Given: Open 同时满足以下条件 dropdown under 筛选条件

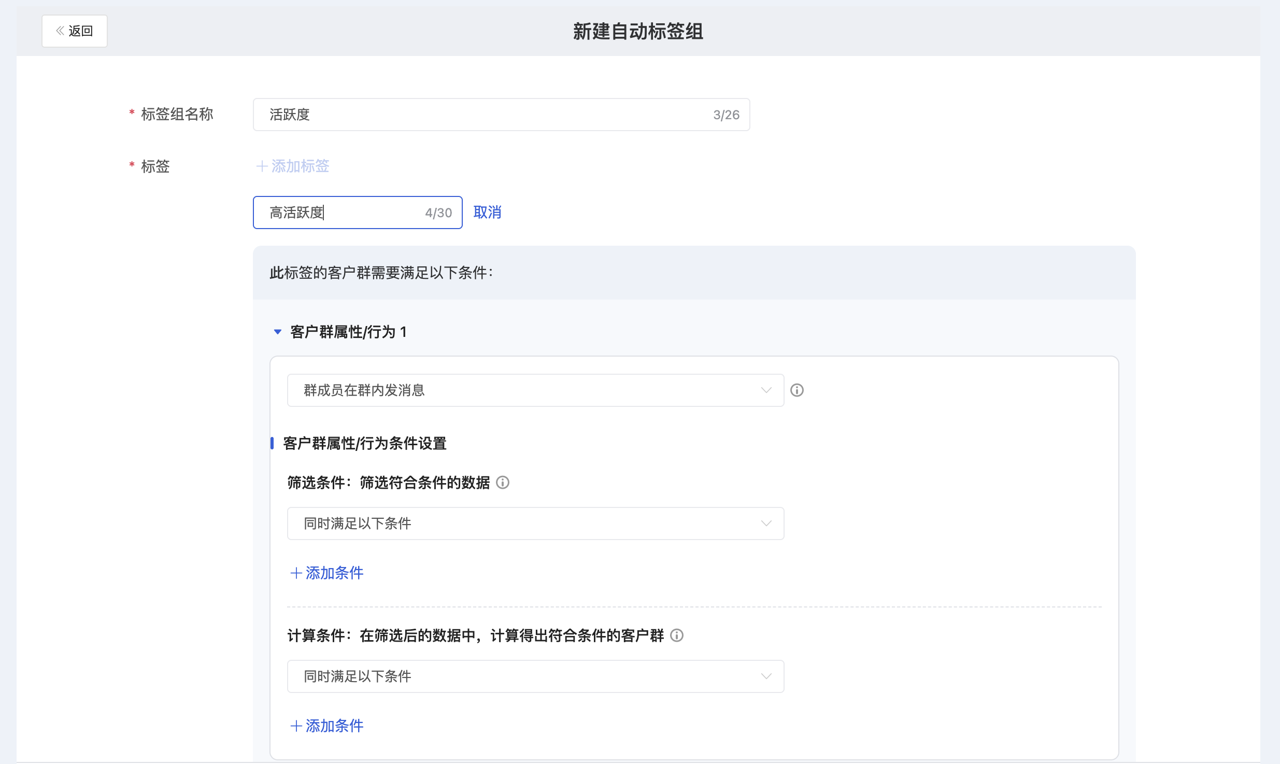Looking at the screenshot, I should 535,524.
